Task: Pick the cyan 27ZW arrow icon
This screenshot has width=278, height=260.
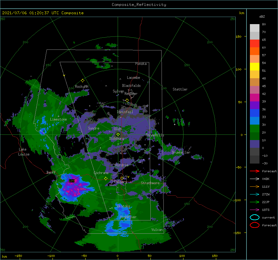Action: click(255, 194)
